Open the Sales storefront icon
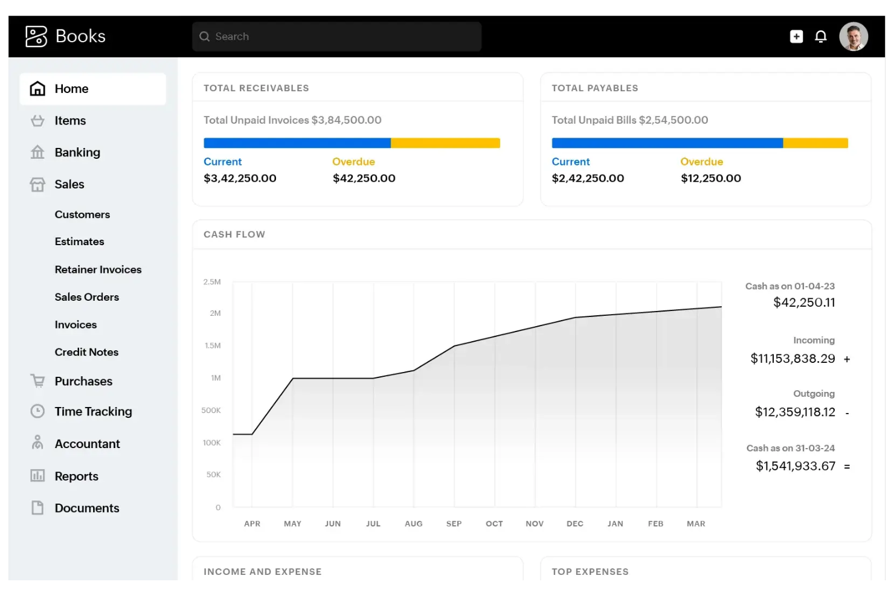Screen dimensions: 894x596 [x=37, y=184]
